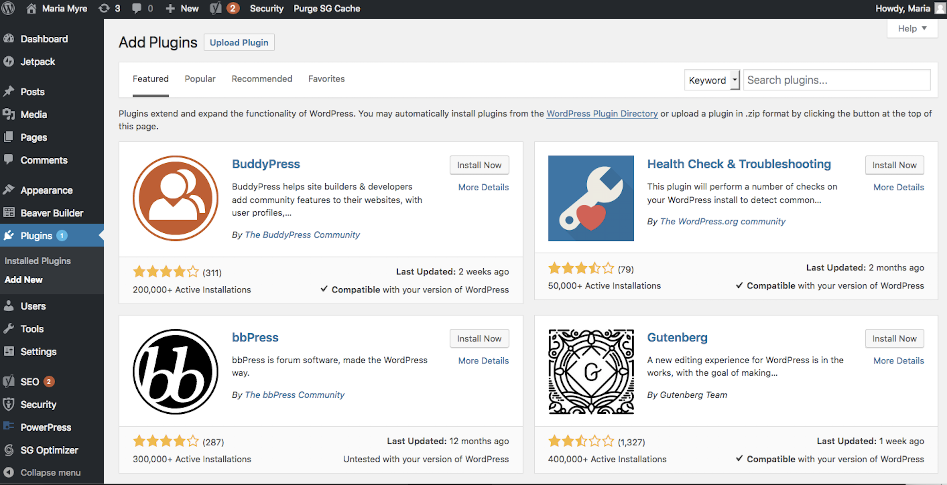Click the Gutenberg plugin title
Screen dimensions: 947x485
click(677, 337)
